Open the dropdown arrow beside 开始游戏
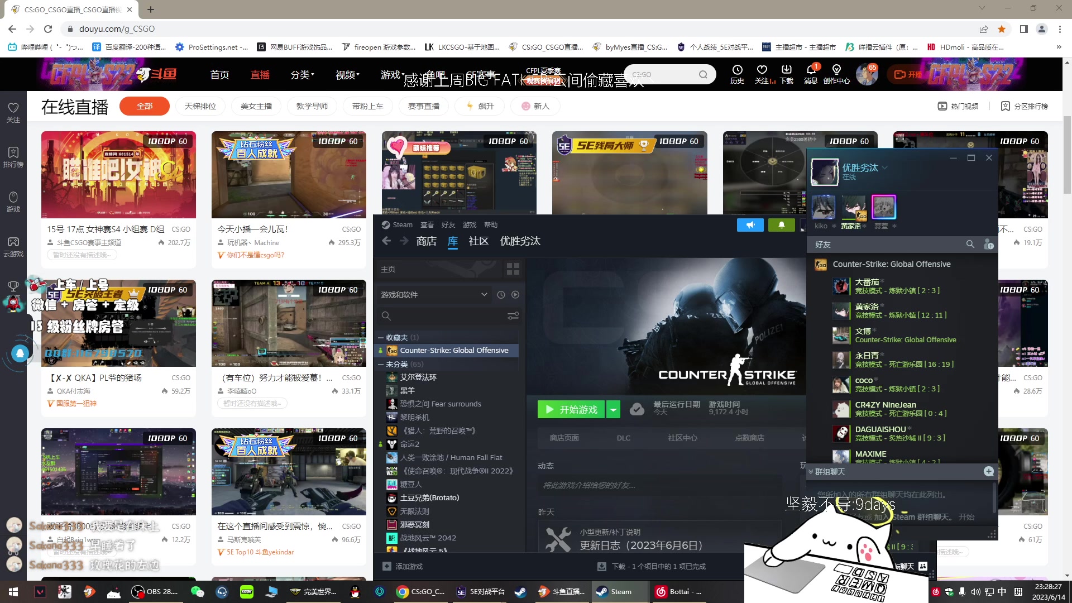 click(613, 409)
